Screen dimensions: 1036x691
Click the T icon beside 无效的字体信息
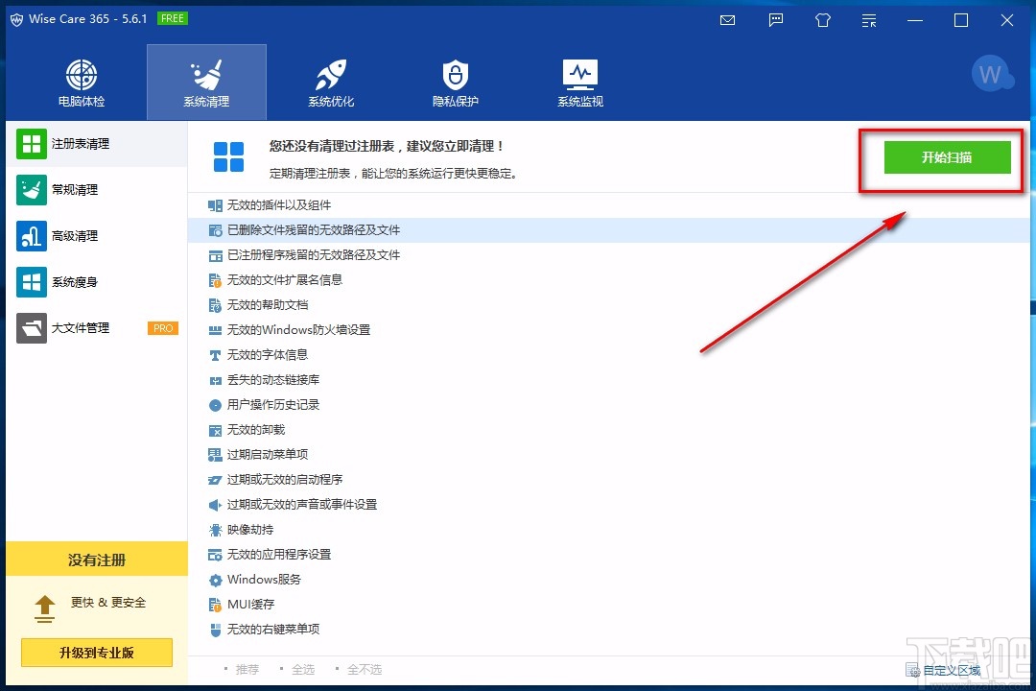pos(215,355)
